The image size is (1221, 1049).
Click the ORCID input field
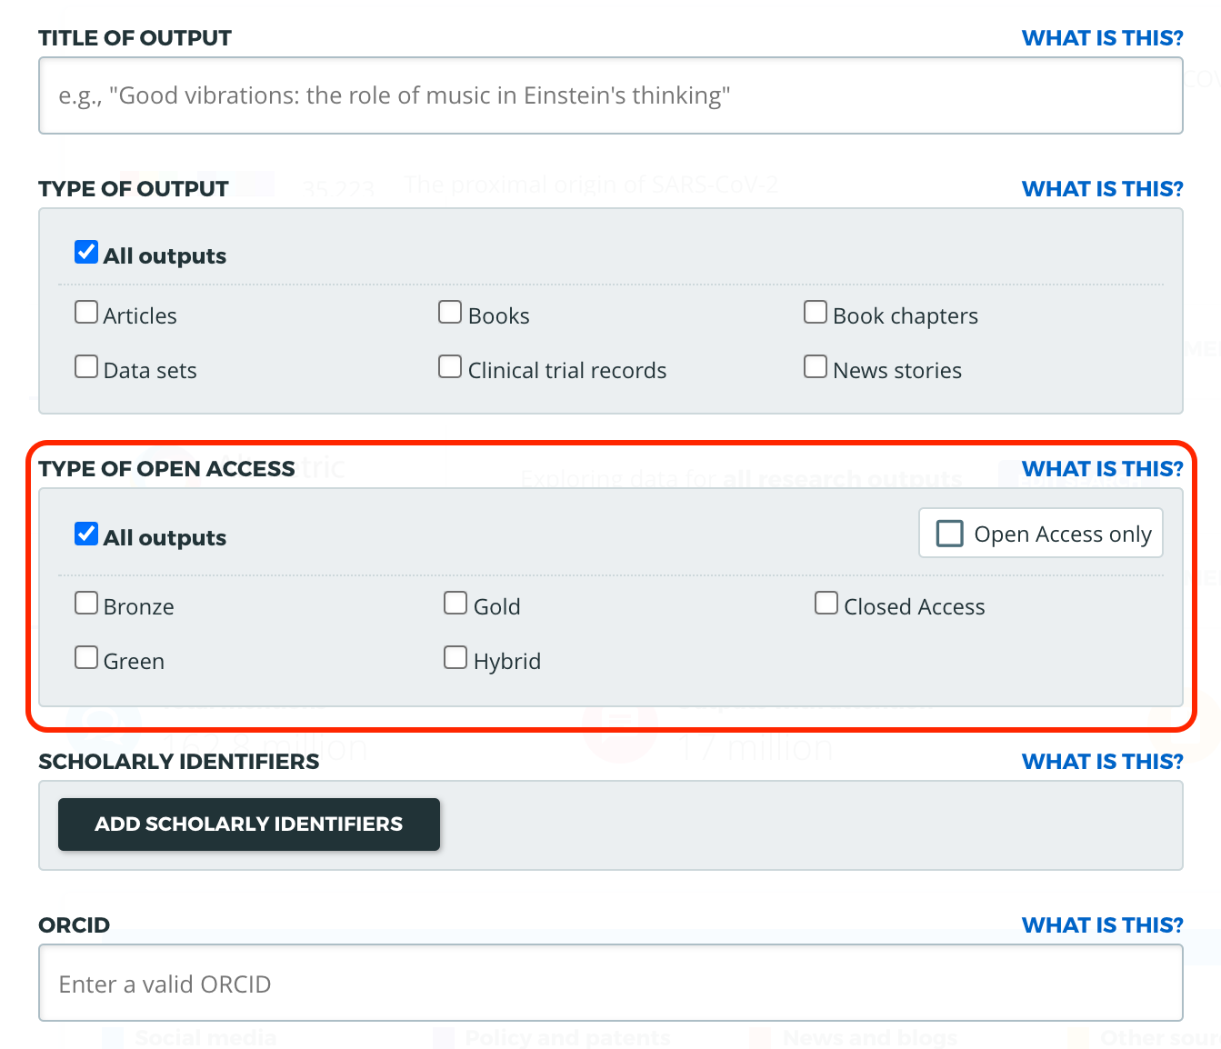610,984
